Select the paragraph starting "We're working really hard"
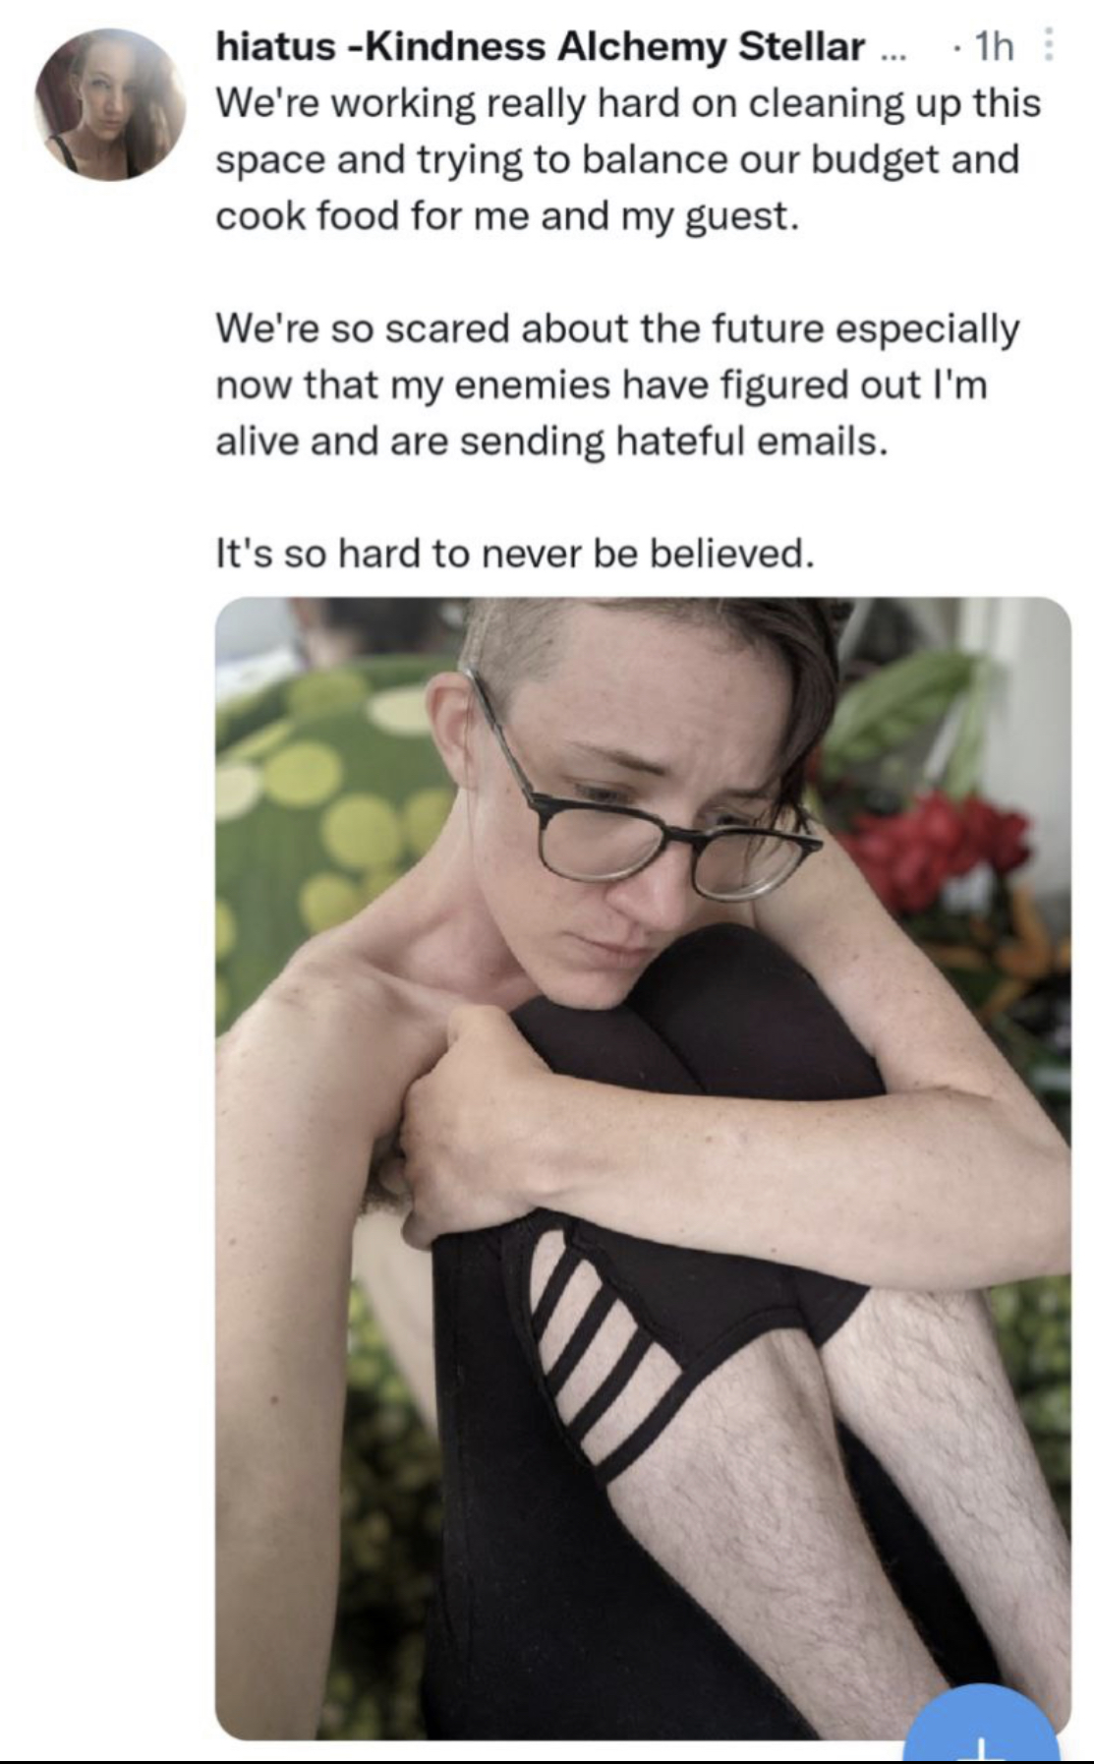Viewport: 1094px width, 1764px height. point(628,159)
